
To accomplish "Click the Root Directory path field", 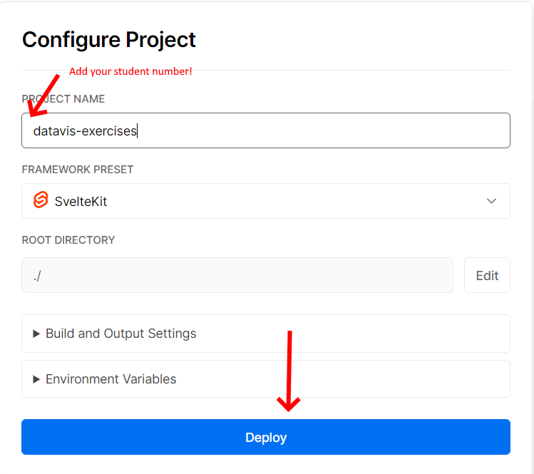I will click(x=237, y=275).
